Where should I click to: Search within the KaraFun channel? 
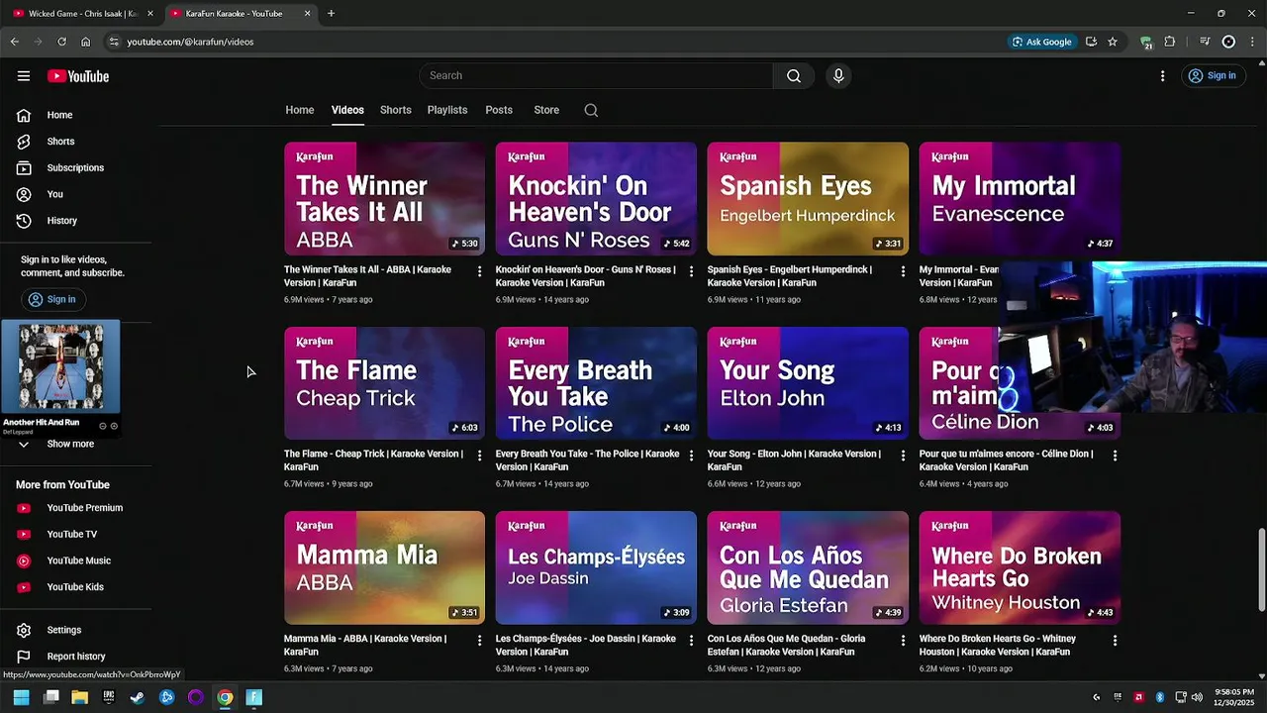[591, 110]
